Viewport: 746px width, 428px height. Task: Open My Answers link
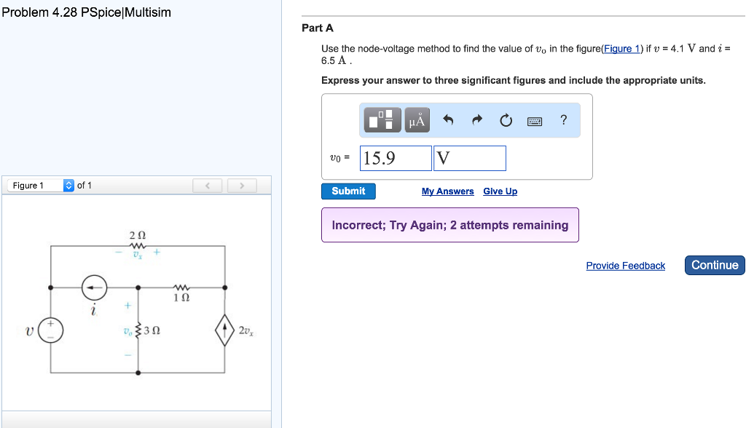click(447, 191)
